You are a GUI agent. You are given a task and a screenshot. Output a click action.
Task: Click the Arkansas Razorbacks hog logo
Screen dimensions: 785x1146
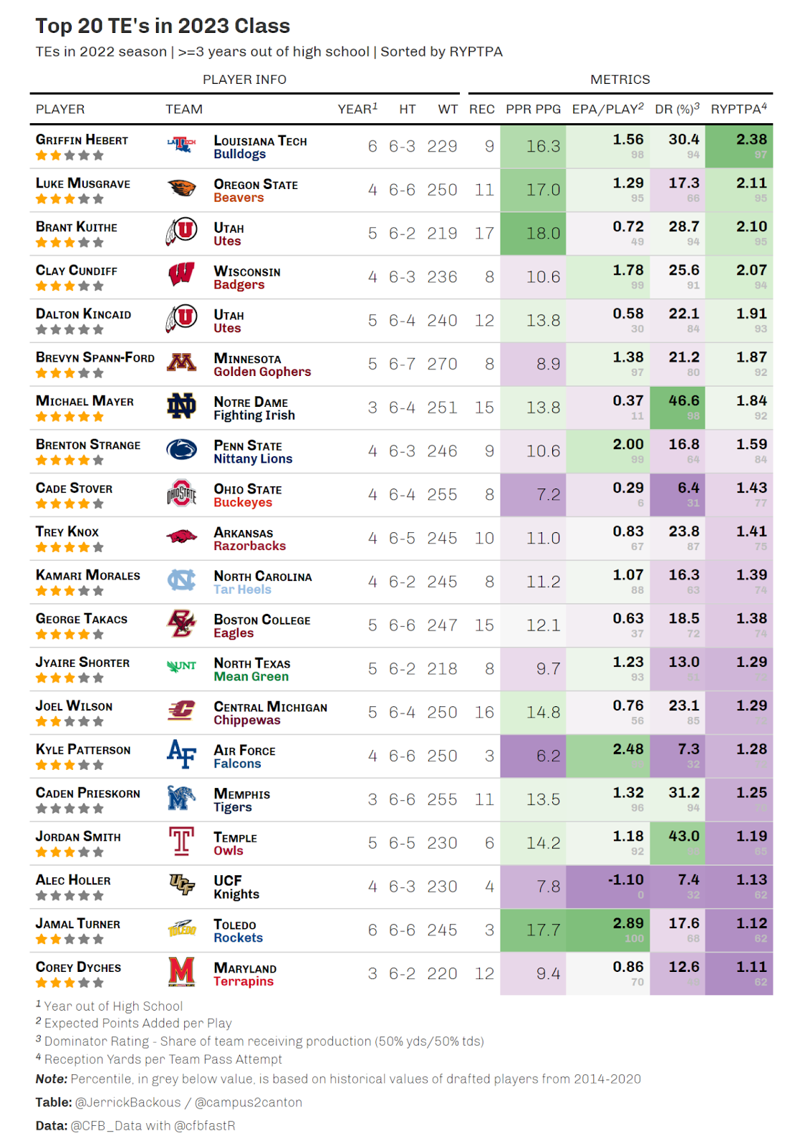181,536
